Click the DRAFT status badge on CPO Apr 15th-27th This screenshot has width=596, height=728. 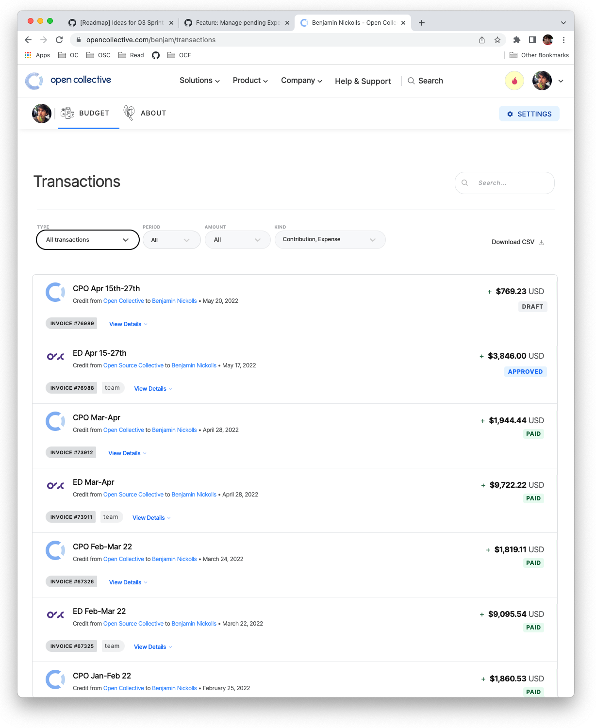532,306
